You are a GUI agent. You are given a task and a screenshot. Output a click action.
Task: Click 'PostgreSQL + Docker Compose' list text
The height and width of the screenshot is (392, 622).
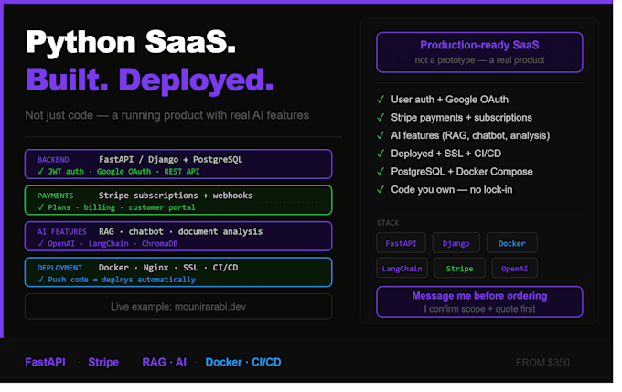462,172
